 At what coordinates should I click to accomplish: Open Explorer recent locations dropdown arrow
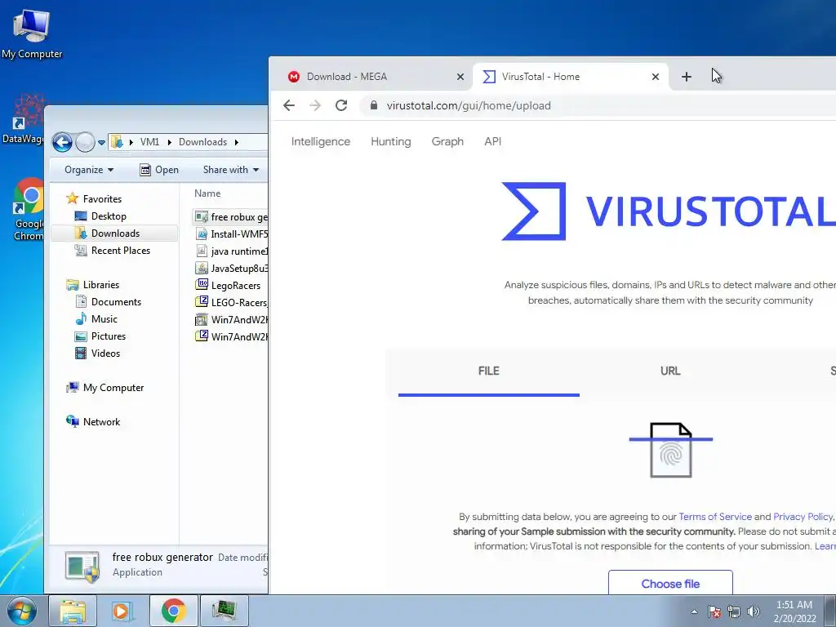click(101, 142)
